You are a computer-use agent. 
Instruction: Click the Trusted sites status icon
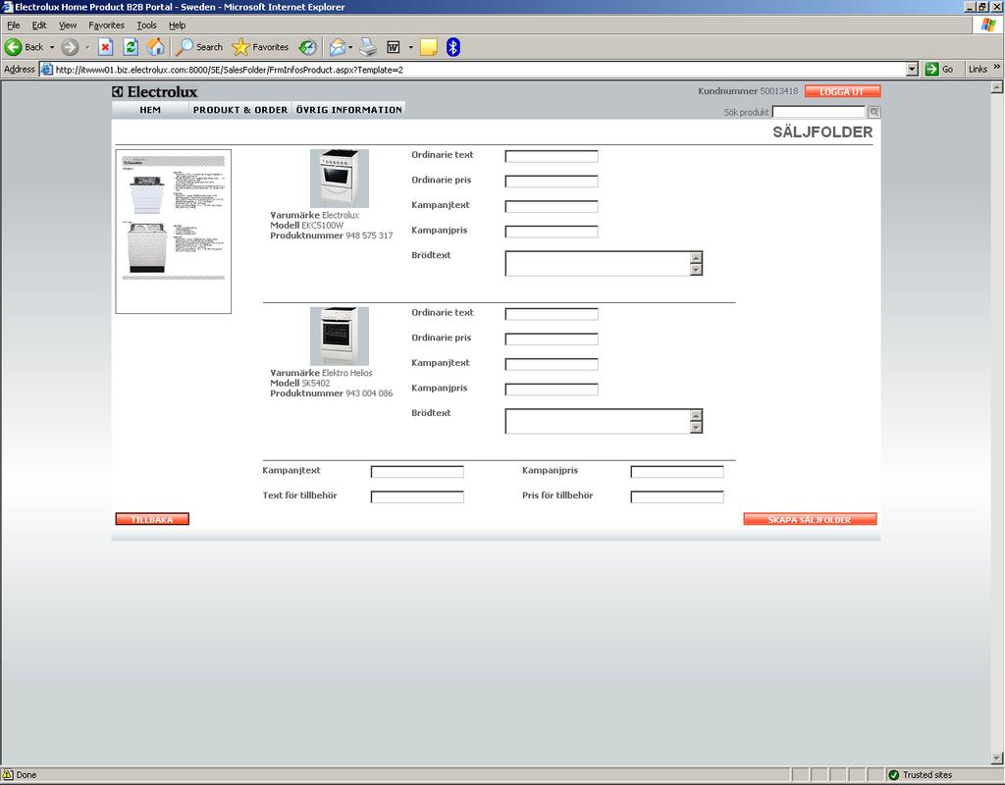coord(893,775)
